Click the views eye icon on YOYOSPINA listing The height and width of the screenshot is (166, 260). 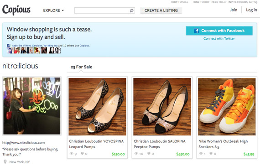coord(72,154)
